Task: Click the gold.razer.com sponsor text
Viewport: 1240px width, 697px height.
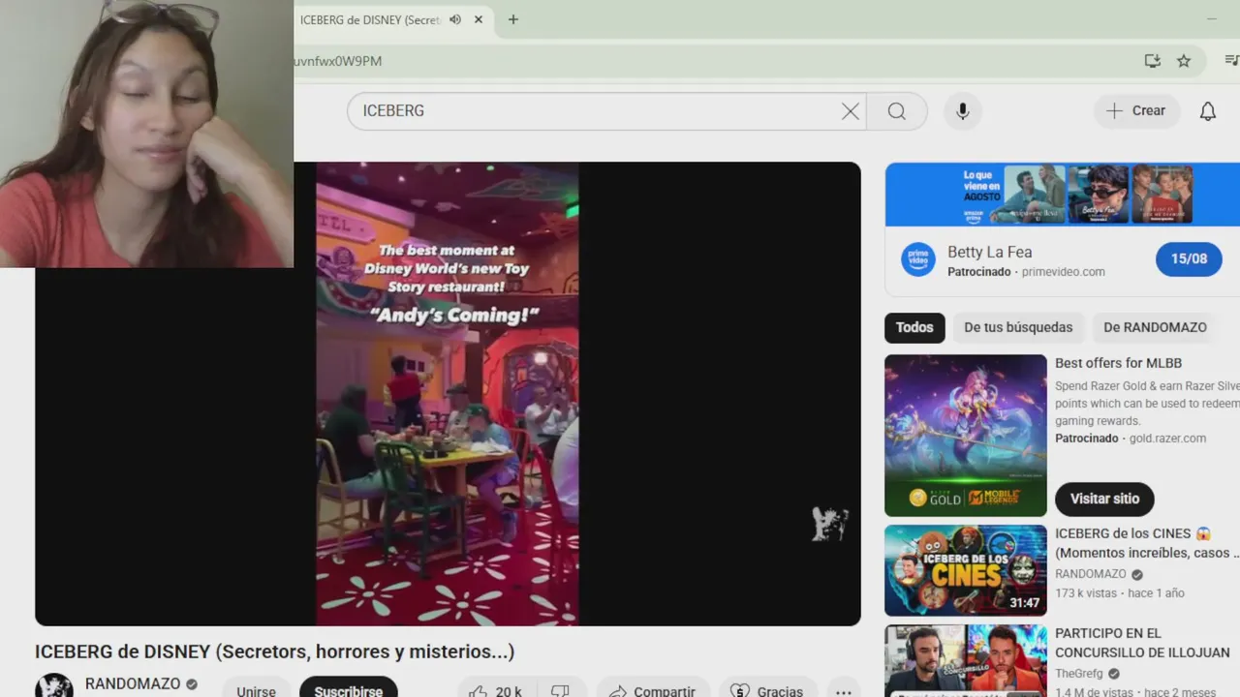Action: tap(1167, 439)
